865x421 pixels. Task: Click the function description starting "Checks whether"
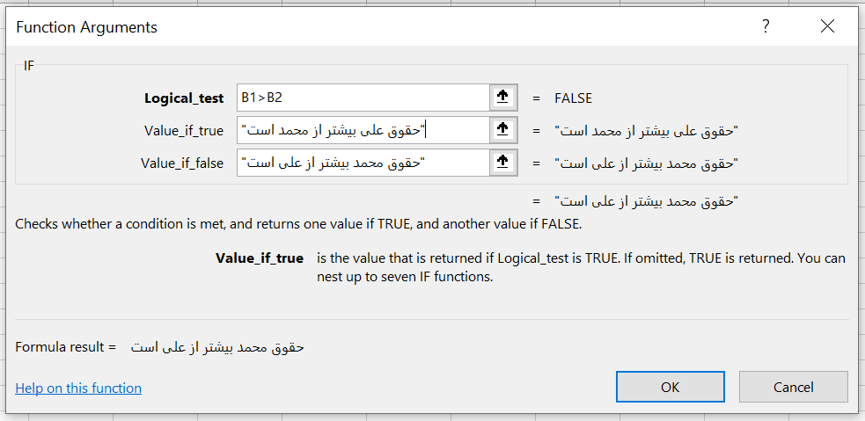298,224
